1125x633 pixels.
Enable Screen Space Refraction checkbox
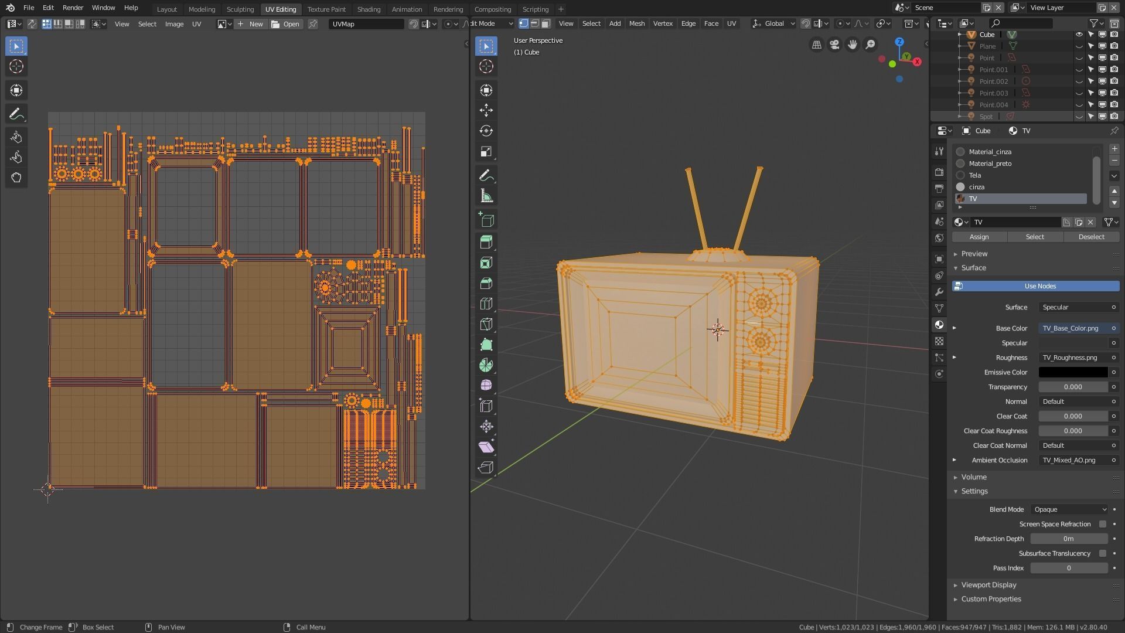[1103, 524]
